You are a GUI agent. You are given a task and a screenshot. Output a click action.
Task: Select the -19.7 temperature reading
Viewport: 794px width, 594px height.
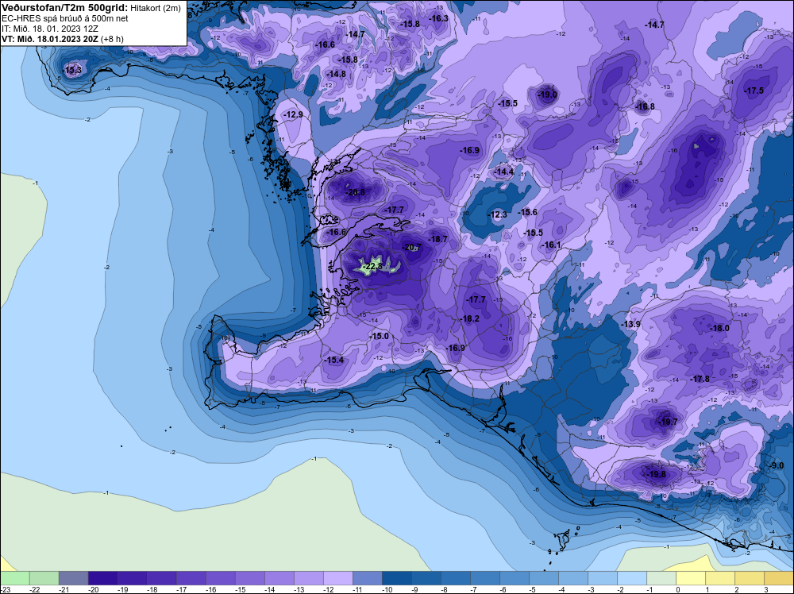click(x=669, y=422)
